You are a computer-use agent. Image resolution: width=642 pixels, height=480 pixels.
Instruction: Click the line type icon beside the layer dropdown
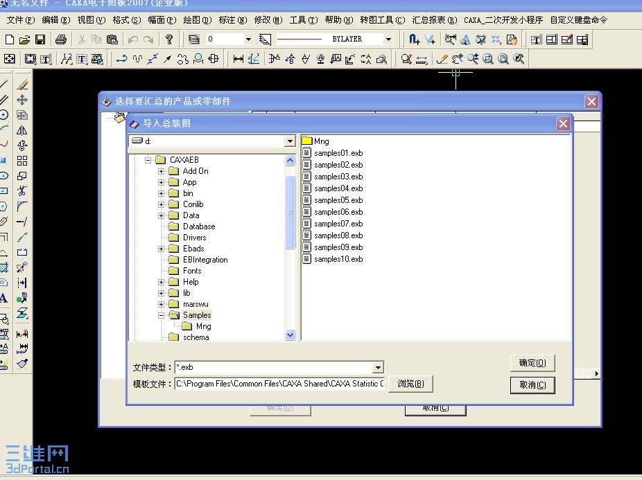(265, 39)
